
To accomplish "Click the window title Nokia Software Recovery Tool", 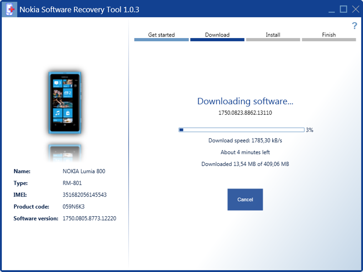I will click(x=79, y=10).
